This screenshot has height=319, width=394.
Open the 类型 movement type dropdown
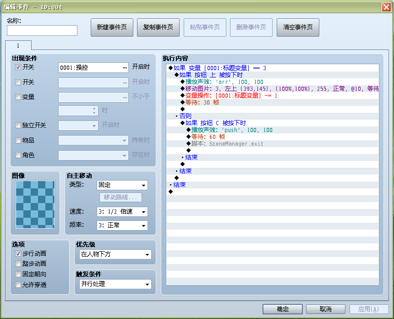pyautogui.click(x=122, y=185)
